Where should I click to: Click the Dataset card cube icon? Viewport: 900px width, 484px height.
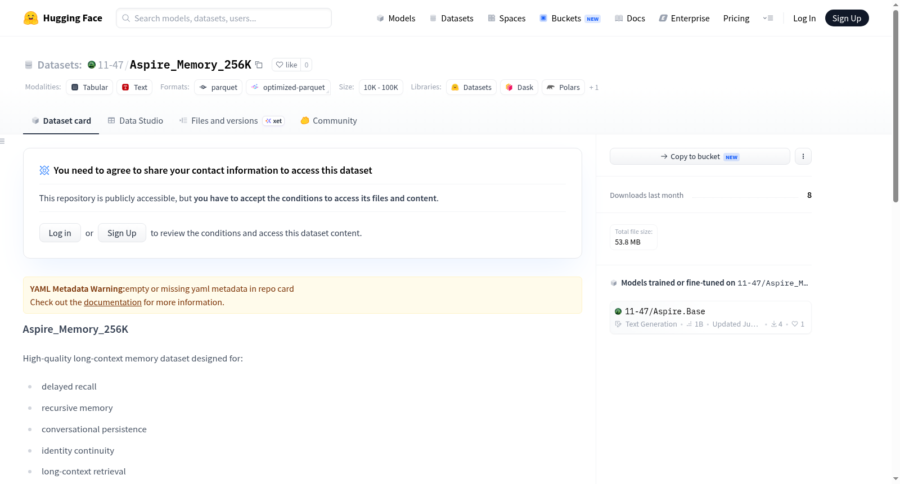35,120
